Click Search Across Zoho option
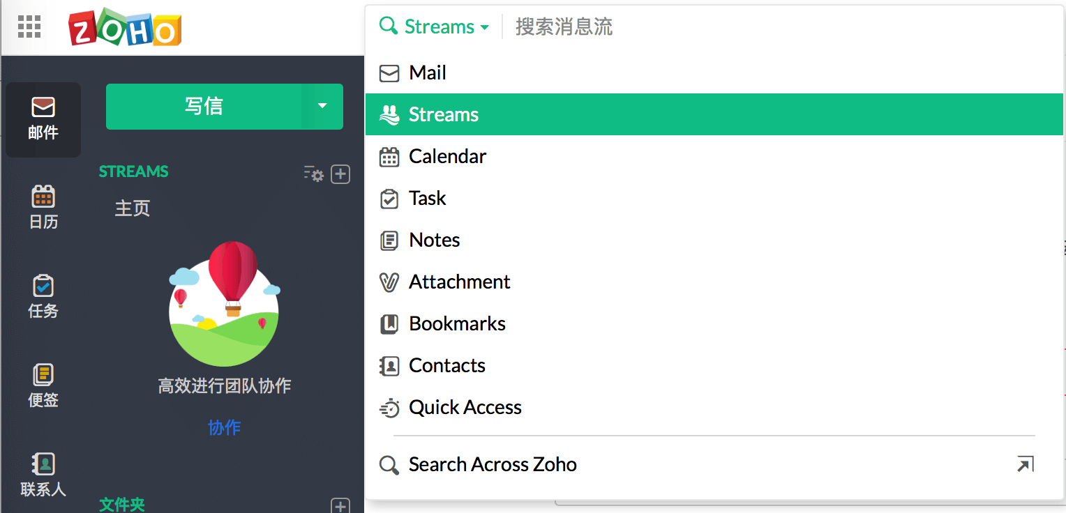 click(x=493, y=464)
